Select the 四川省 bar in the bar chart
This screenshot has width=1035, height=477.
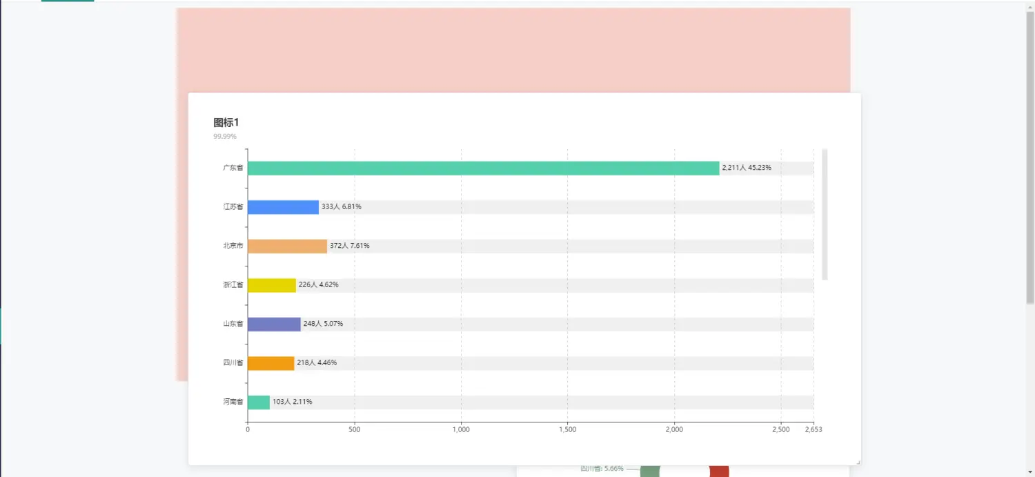pos(270,363)
